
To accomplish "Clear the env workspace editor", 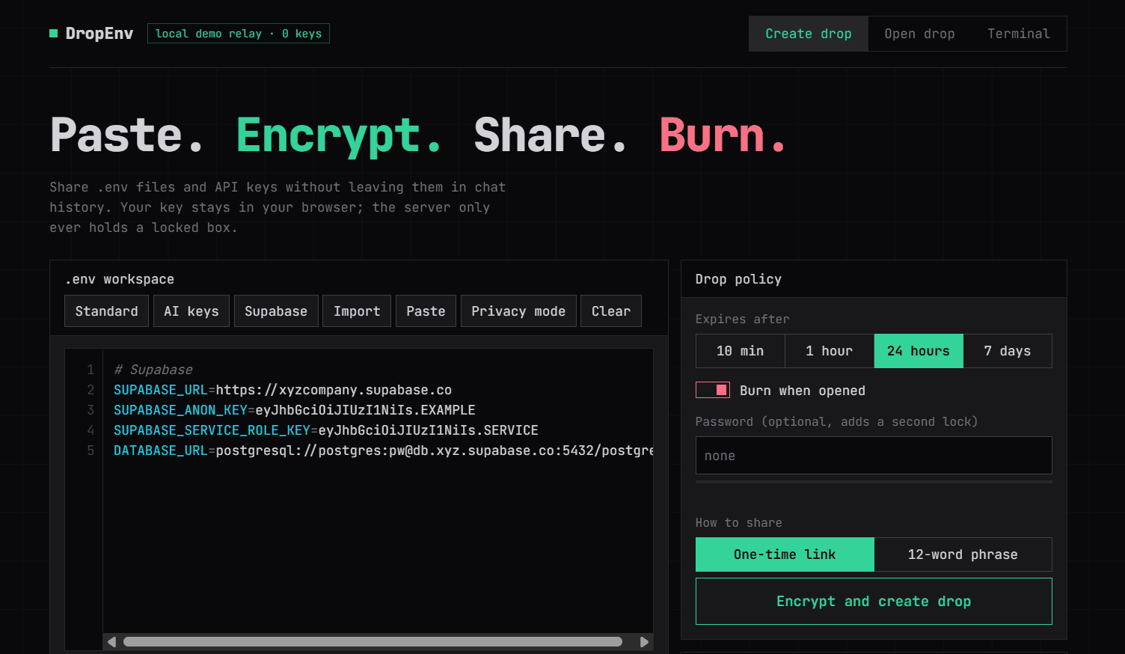I will [x=611, y=311].
